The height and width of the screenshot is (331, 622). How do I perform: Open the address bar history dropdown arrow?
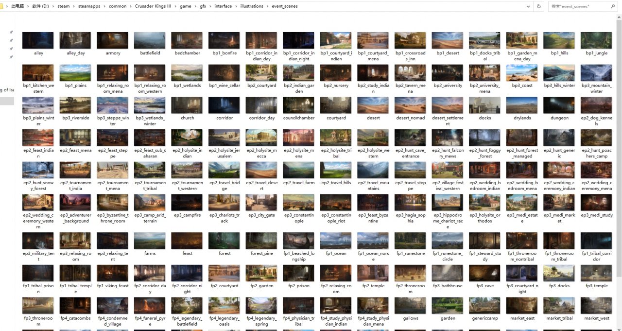pos(529,6)
